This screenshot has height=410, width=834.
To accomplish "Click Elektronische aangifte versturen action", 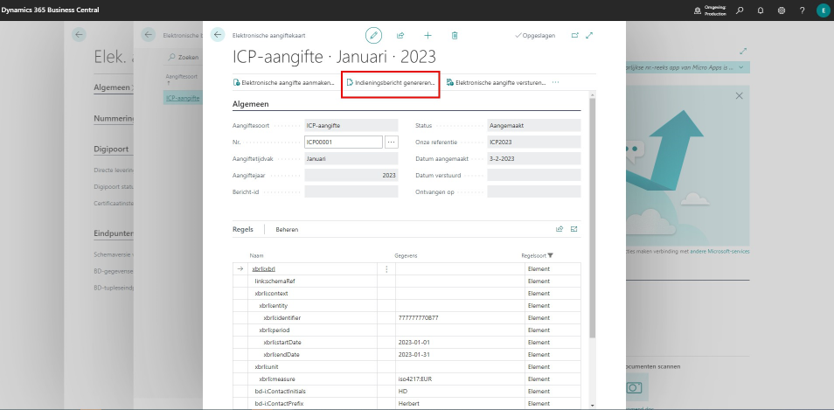I will click(x=496, y=82).
